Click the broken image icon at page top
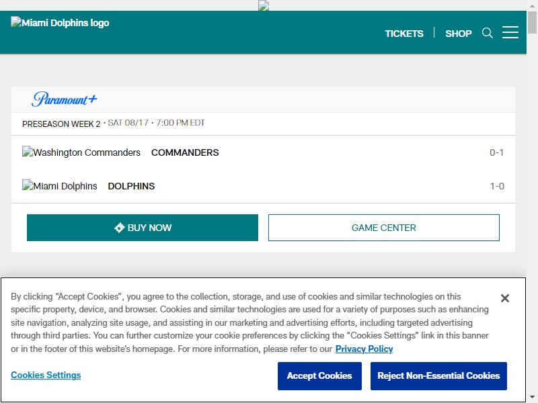The height and width of the screenshot is (403, 538). [264, 5]
